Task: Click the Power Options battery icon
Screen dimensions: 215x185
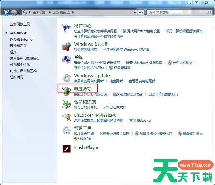Action: (x=67, y=90)
